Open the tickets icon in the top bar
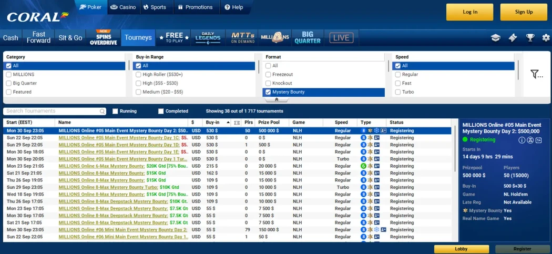The image size is (552, 254). (x=513, y=38)
